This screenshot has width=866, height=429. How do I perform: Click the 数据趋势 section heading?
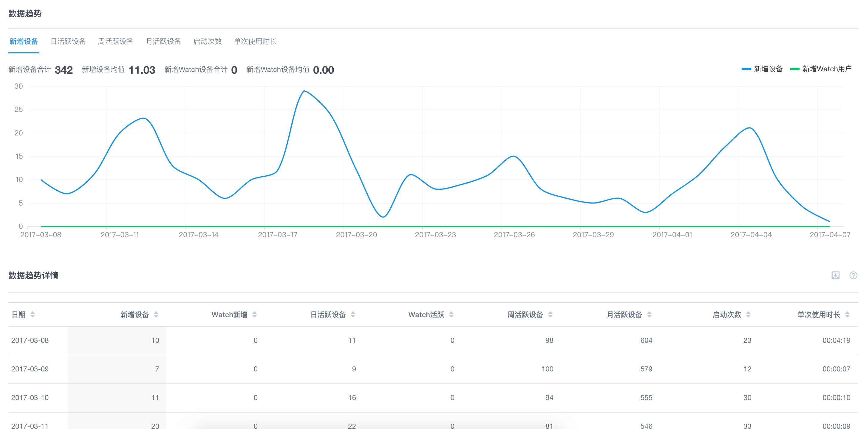tap(25, 13)
